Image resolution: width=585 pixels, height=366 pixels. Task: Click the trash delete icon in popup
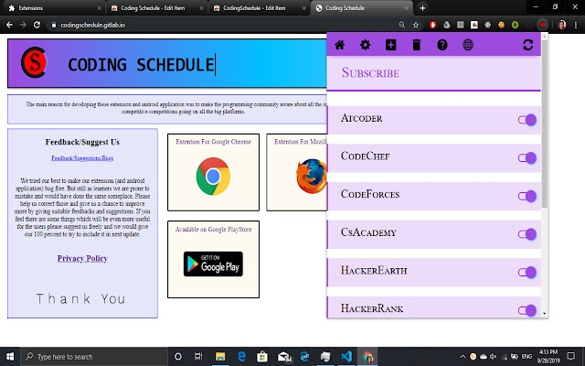tap(417, 45)
